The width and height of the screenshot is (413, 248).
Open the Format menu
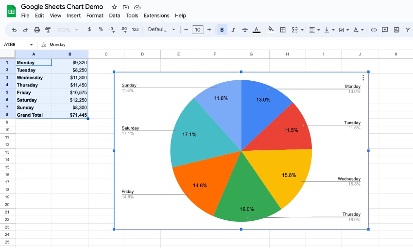click(x=95, y=16)
